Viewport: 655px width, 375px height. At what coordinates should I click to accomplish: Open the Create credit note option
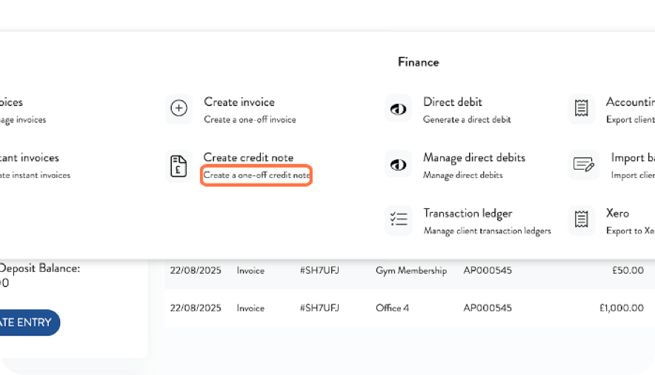248,158
